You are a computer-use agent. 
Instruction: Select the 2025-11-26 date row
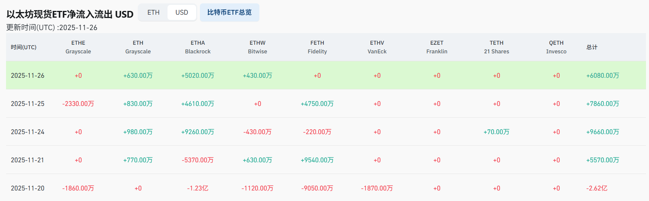(x=27, y=76)
